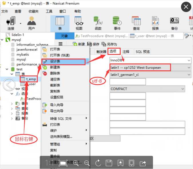Click the zoom out magnifier in viewer bar
Viewport: 193px width, 169px height.
pyautogui.click(x=87, y=163)
